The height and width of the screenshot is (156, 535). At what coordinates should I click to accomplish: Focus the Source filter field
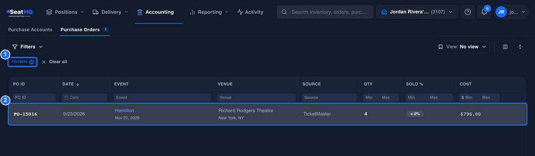(x=329, y=98)
